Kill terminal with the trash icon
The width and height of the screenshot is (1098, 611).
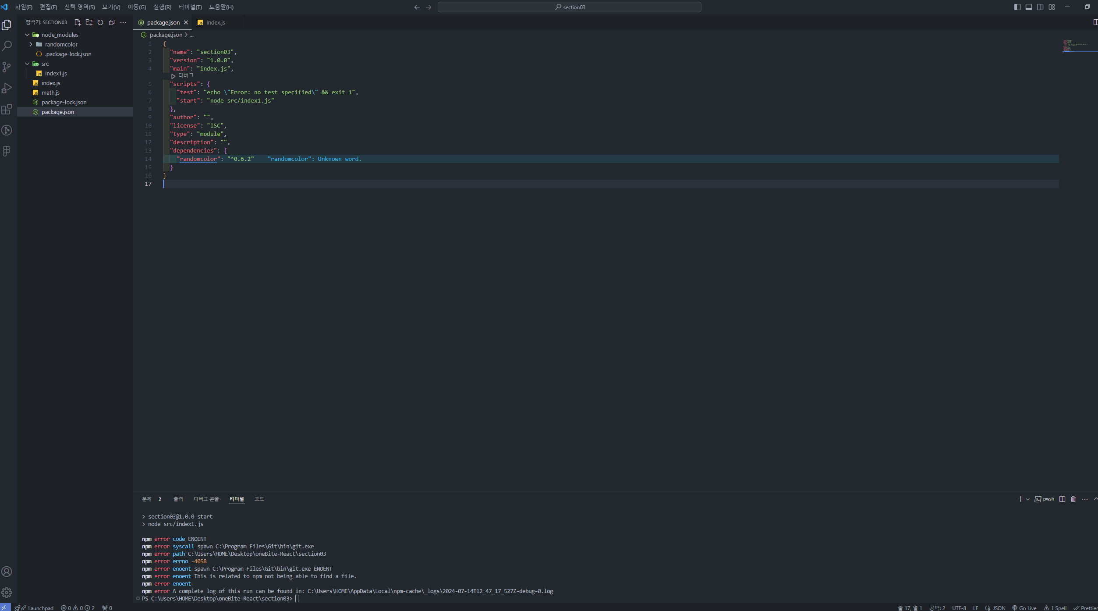click(x=1073, y=499)
